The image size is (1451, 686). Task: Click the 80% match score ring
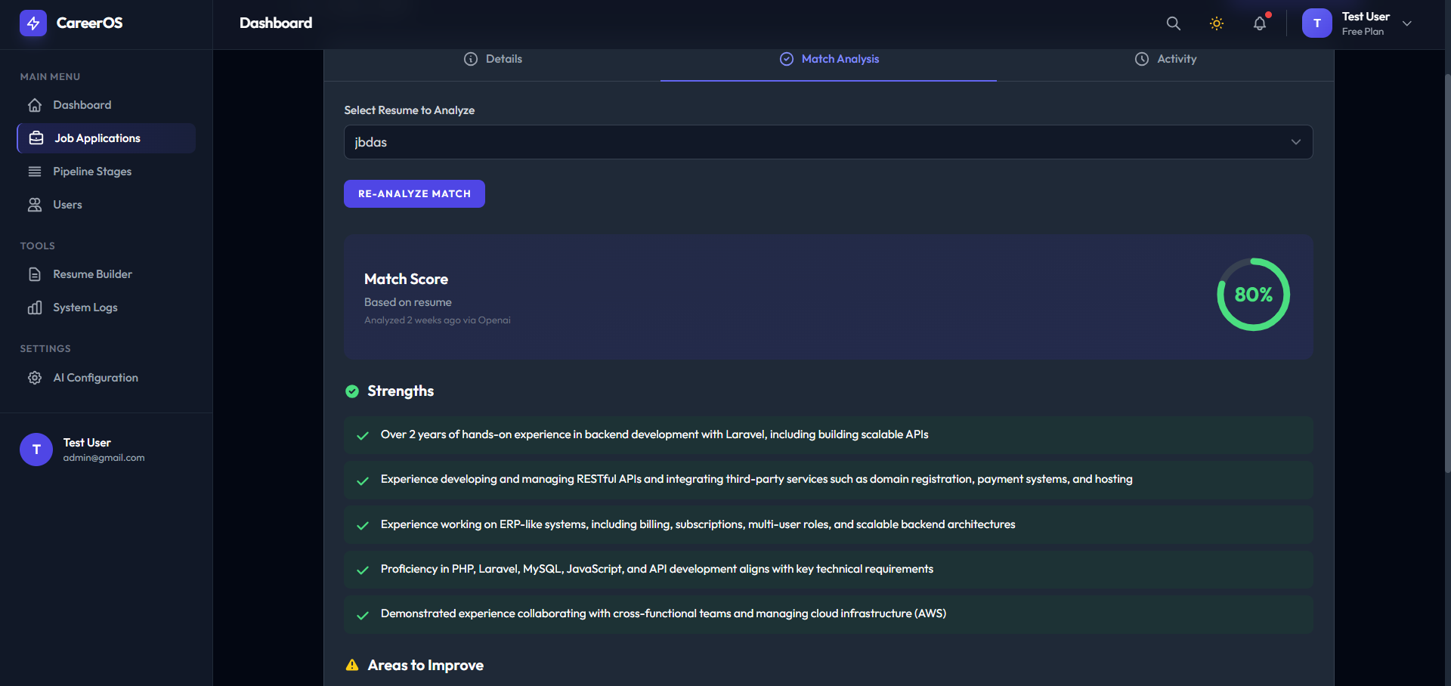[1253, 295]
